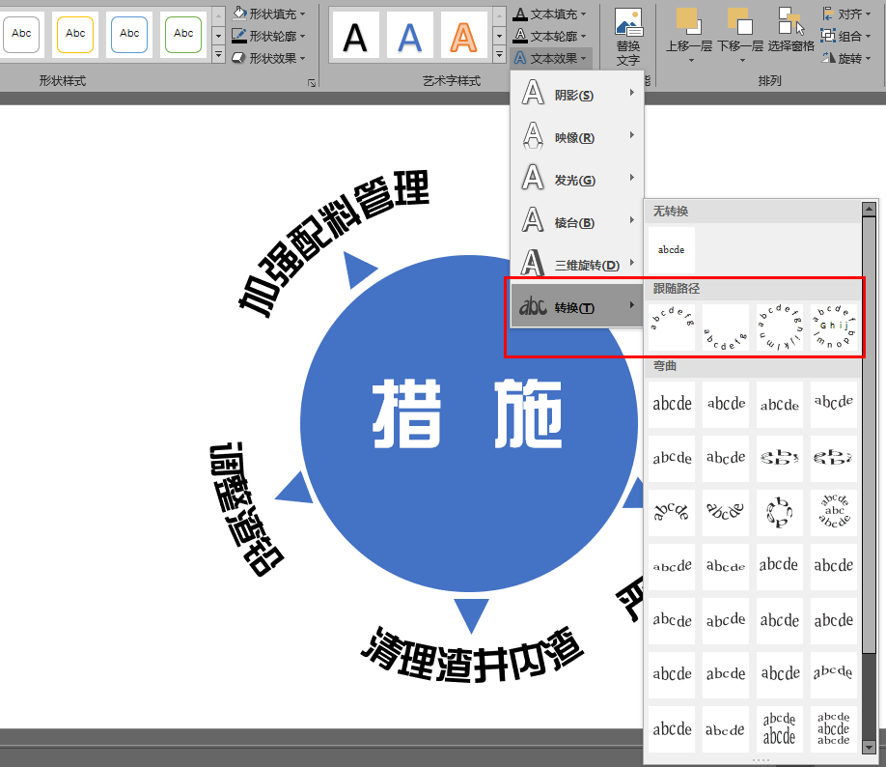Viewport: 886px width, 767px height.
Task: Apply the blue outlined Abc shape style
Action: (129, 34)
